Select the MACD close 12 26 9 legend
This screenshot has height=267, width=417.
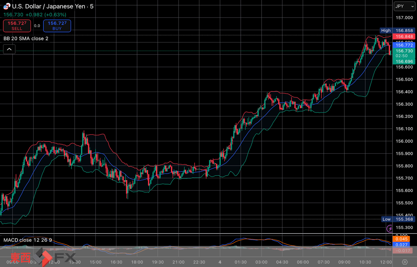pyautogui.click(x=27, y=240)
